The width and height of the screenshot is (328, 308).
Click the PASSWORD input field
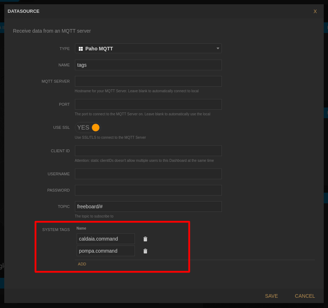(148, 190)
